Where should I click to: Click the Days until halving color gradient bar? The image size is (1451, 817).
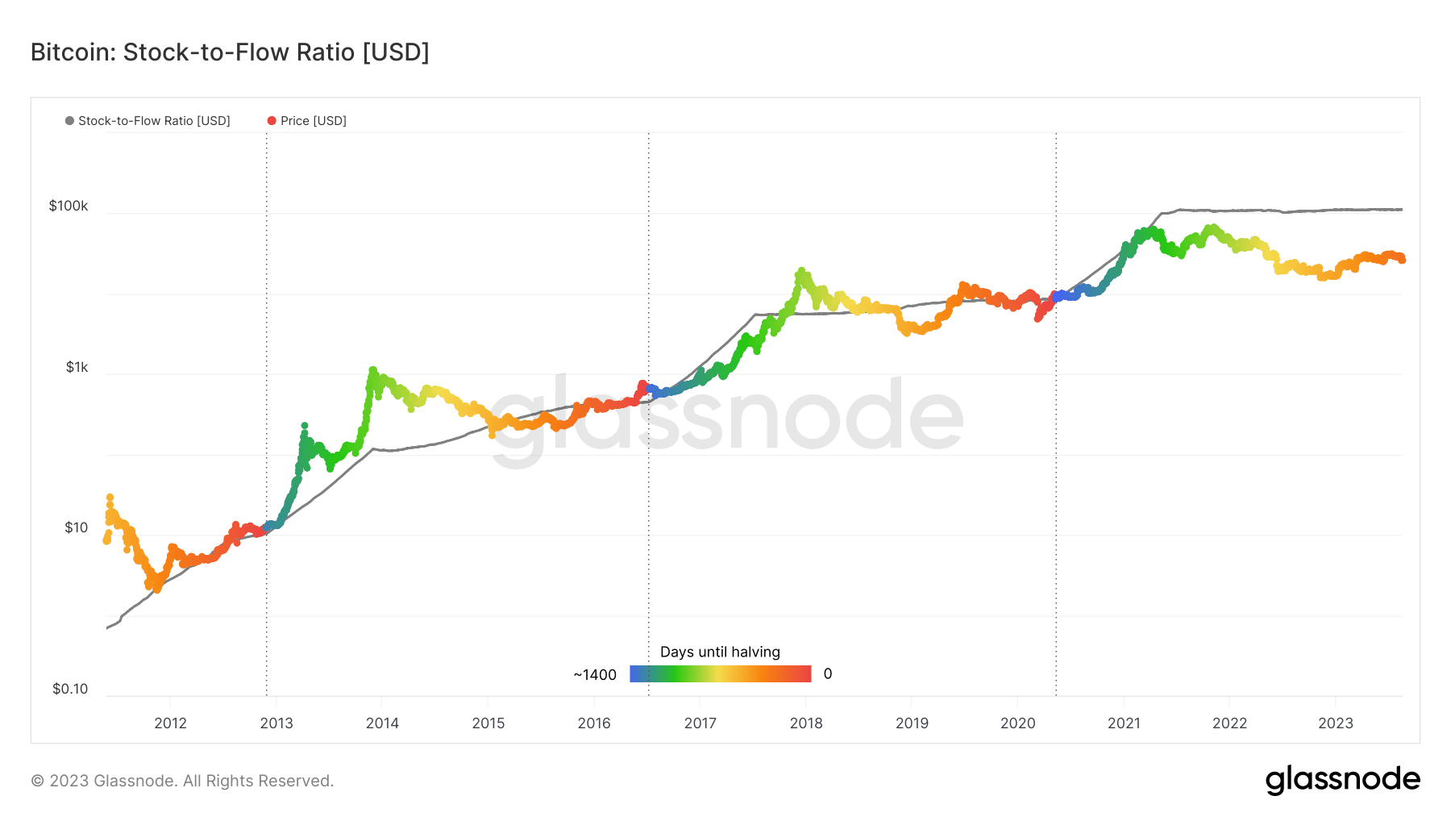(x=721, y=673)
